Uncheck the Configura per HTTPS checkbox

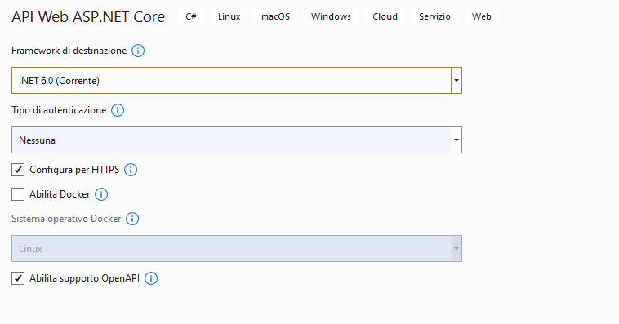point(18,170)
